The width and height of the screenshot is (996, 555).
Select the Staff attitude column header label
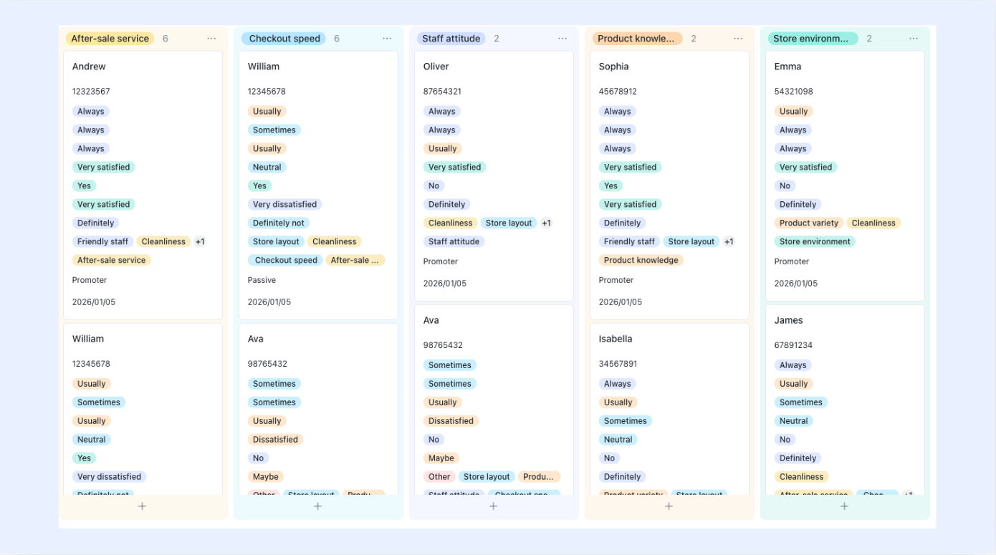coord(451,39)
